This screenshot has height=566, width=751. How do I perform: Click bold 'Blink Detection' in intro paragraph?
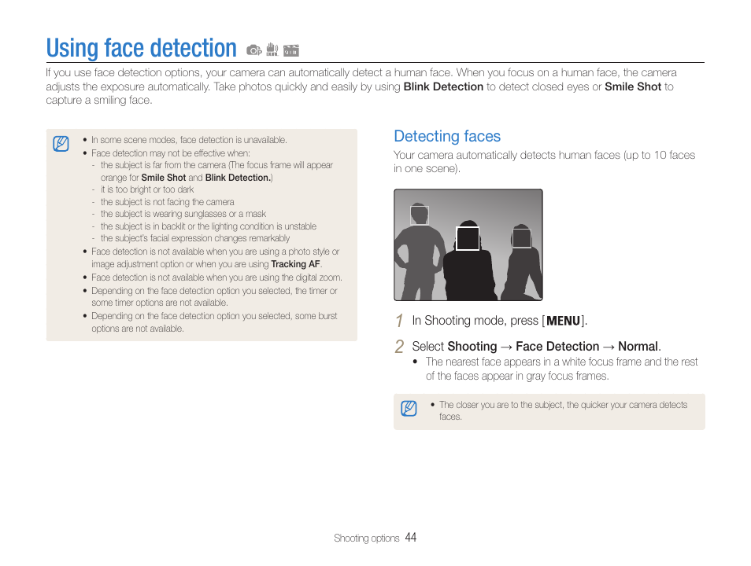[443, 86]
